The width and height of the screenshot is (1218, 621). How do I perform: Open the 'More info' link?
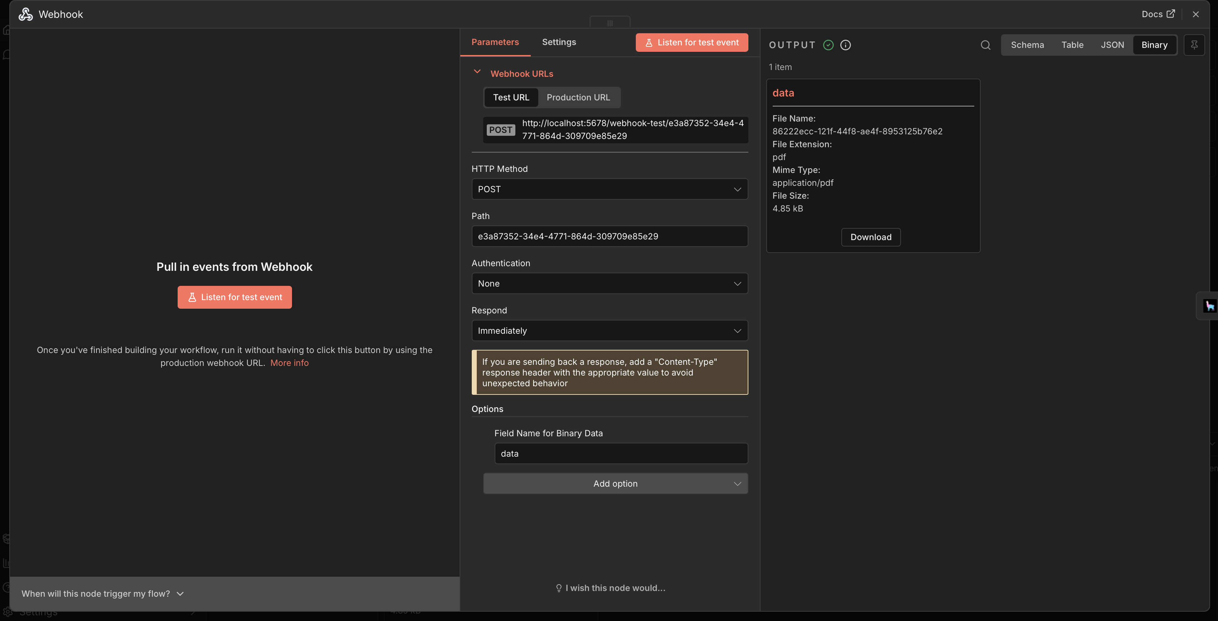[x=289, y=362]
